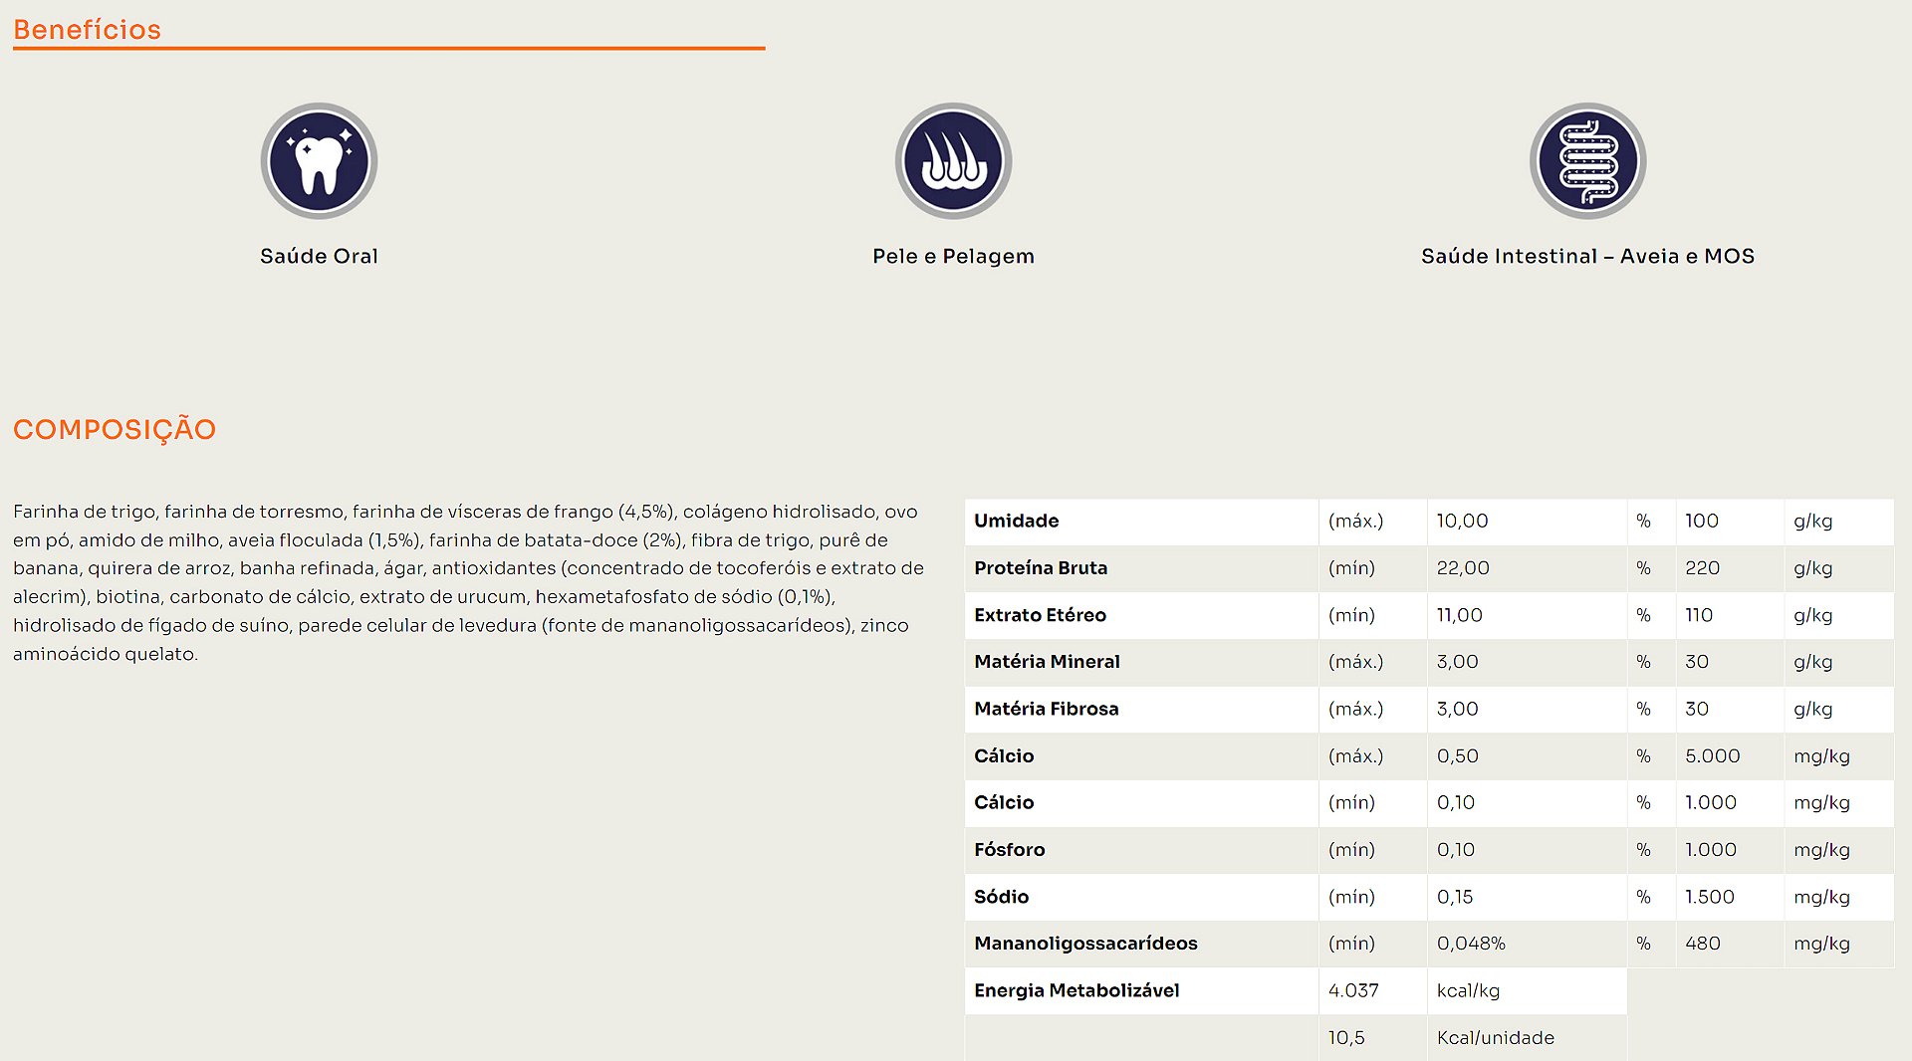Click the Kcal/unidade unit cell
The width and height of the screenshot is (1912, 1061).
click(x=1495, y=1037)
